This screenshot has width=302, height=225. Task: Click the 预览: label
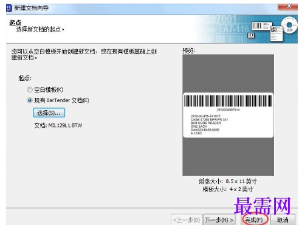(188, 50)
